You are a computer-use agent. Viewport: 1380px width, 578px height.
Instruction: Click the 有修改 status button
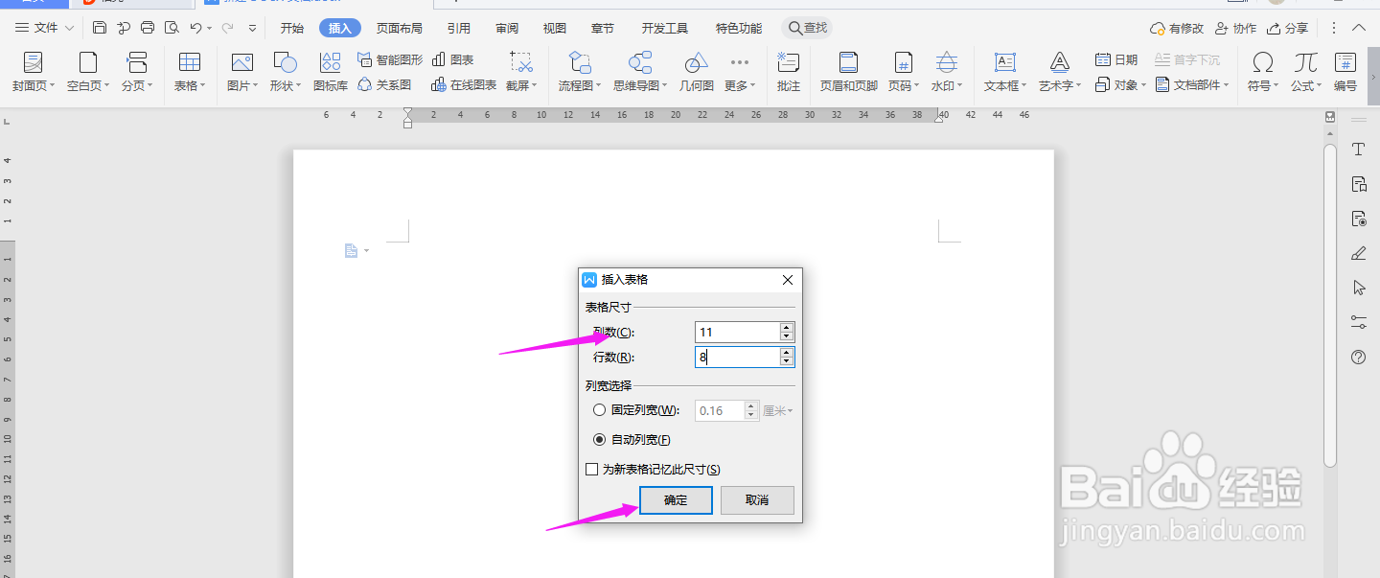click(x=1177, y=29)
